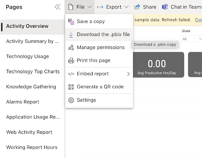
Task: Click the Export arrow icon
Action: coord(100,7)
